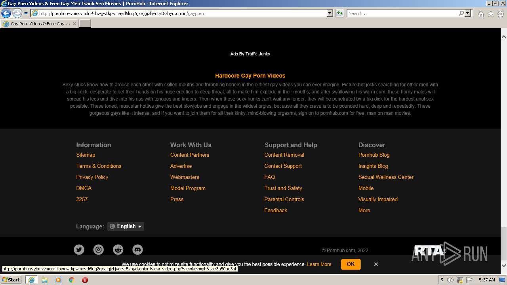
Task: Select the open page tab
Action: (x=40, y=24)
